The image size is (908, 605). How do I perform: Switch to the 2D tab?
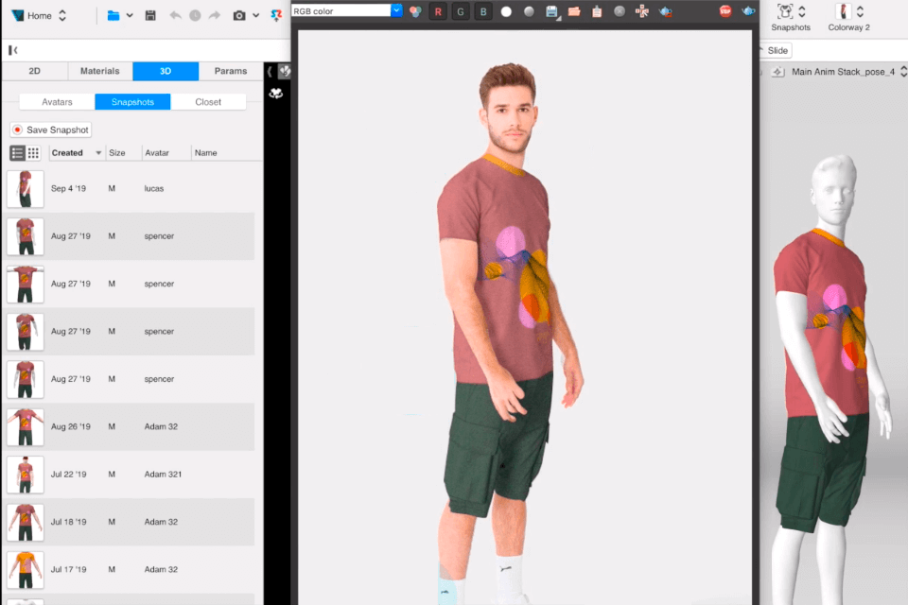[35, 71]
